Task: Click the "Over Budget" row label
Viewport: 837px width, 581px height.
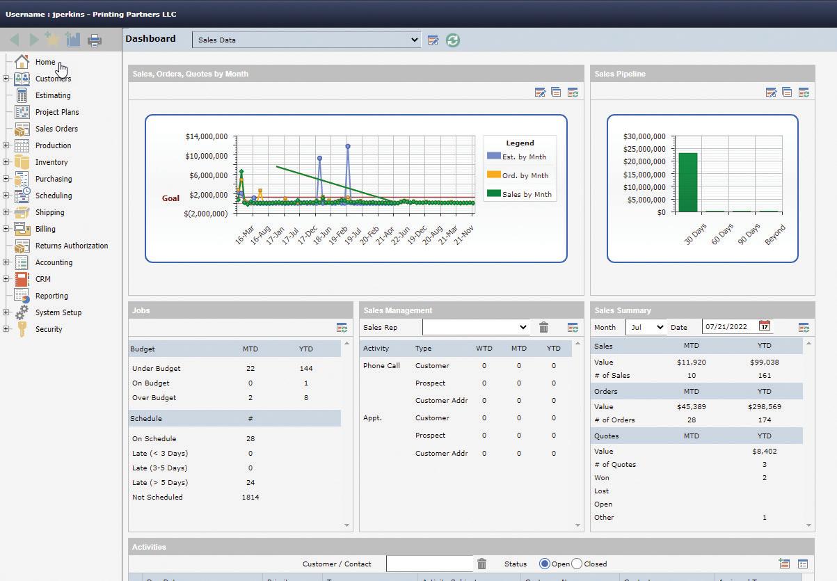Action: click(154, 397)
